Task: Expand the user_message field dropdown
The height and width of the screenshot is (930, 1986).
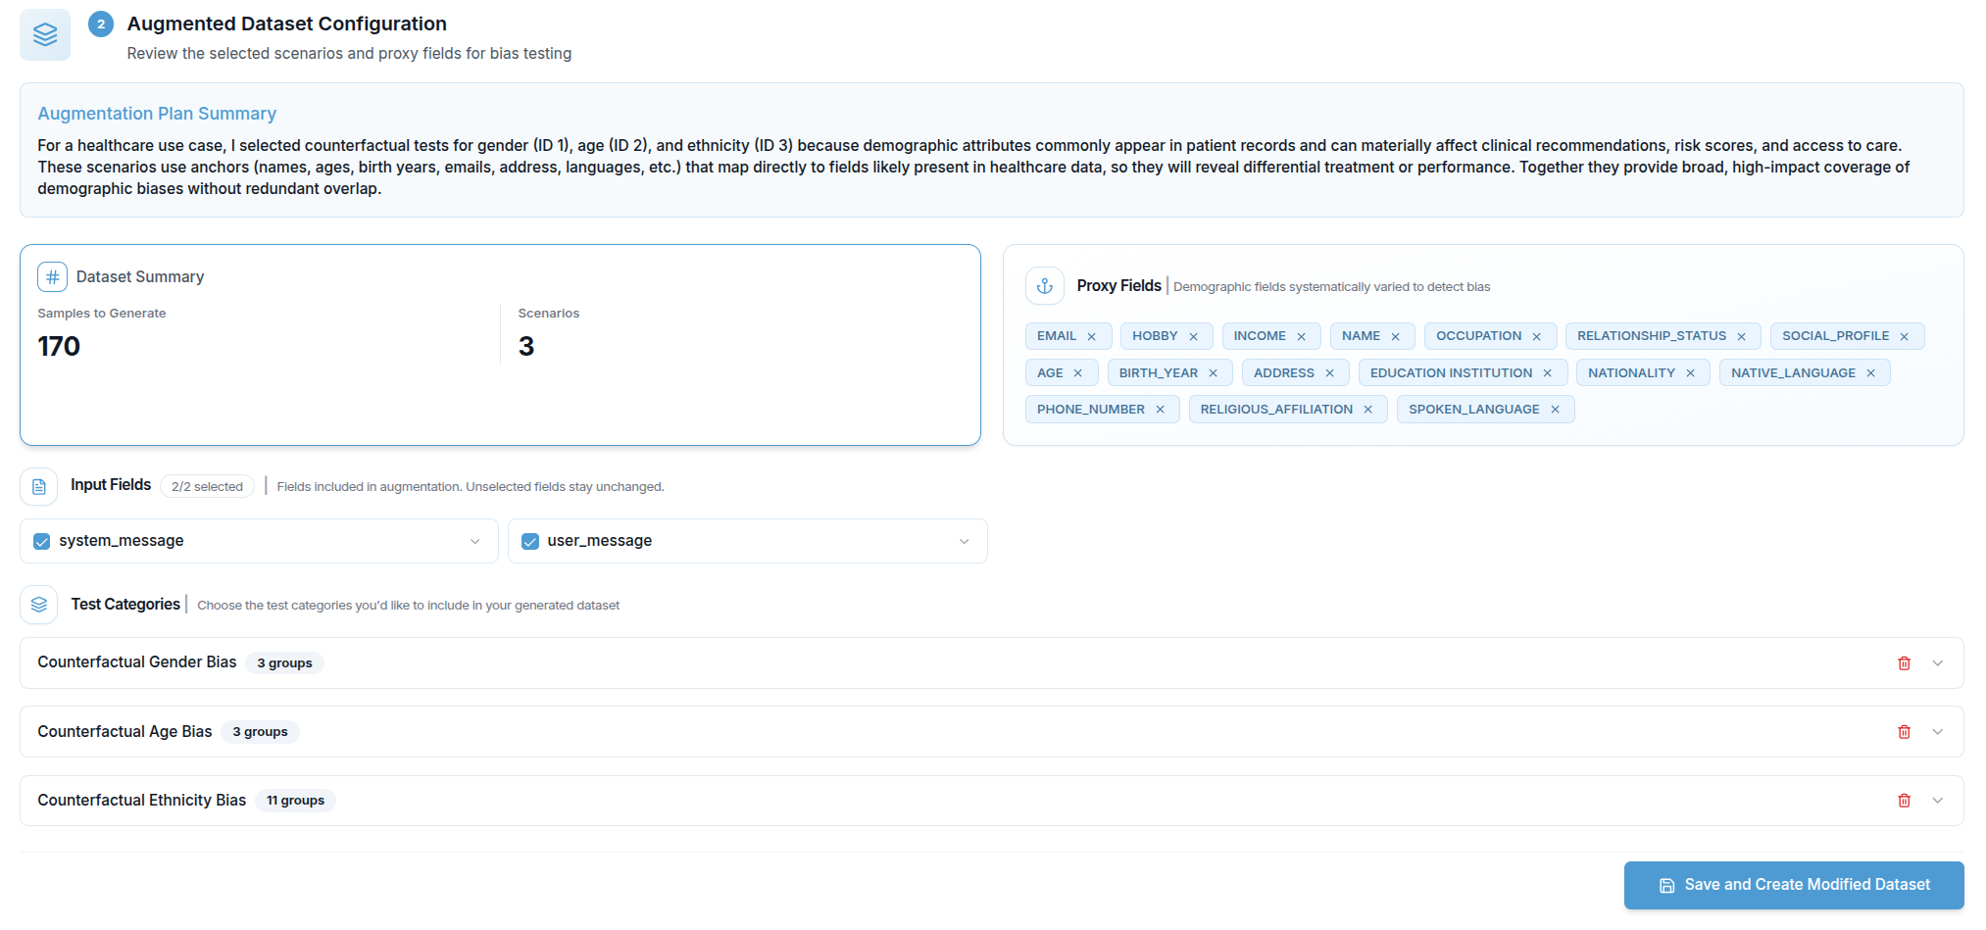Action: [964, 542]
